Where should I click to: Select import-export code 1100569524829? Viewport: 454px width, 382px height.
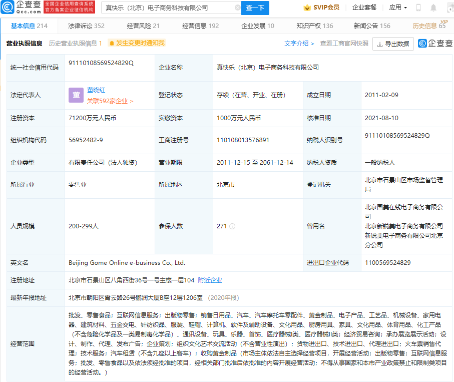388,263
